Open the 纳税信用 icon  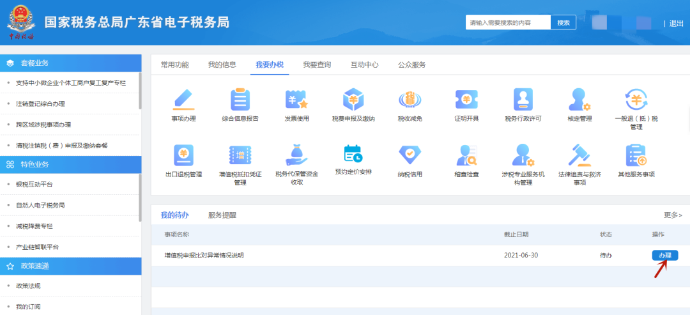[x=410, y=155]
